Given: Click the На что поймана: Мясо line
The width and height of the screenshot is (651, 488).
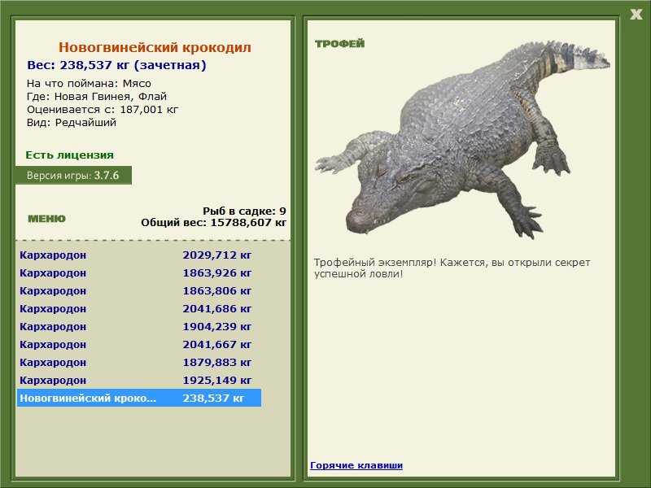Looking at the screenshot, I should point(89,84).
